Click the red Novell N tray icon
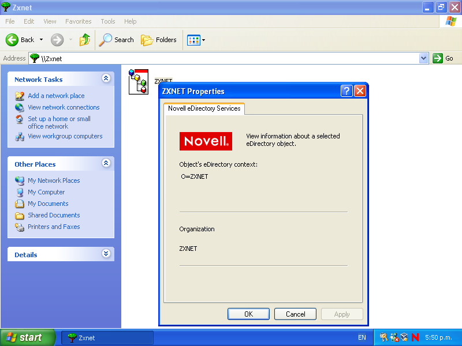 pos(415,337)
